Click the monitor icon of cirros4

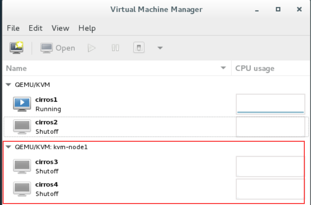coord(22,189)
